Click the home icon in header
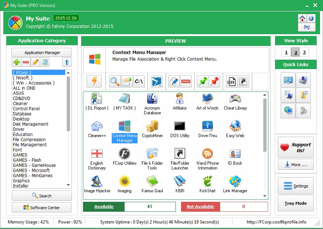The width and height of the screenshot is (323, 229). pos(302,18)
